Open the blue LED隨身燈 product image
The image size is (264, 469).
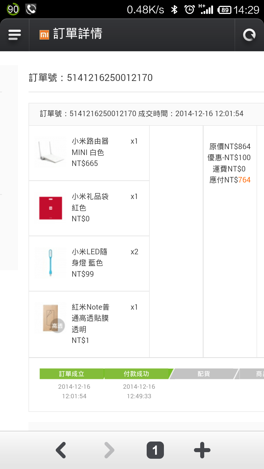pos(51,263)
